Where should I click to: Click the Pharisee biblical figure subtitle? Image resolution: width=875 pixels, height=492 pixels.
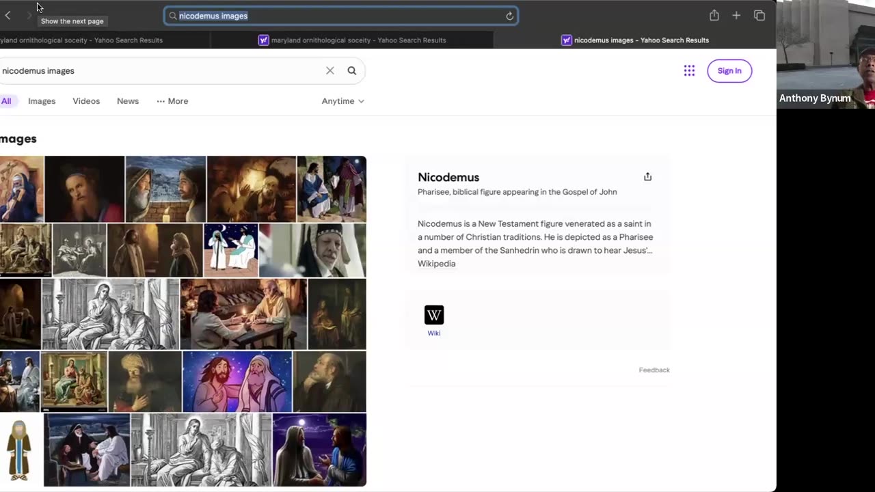(x=517, y=192)
